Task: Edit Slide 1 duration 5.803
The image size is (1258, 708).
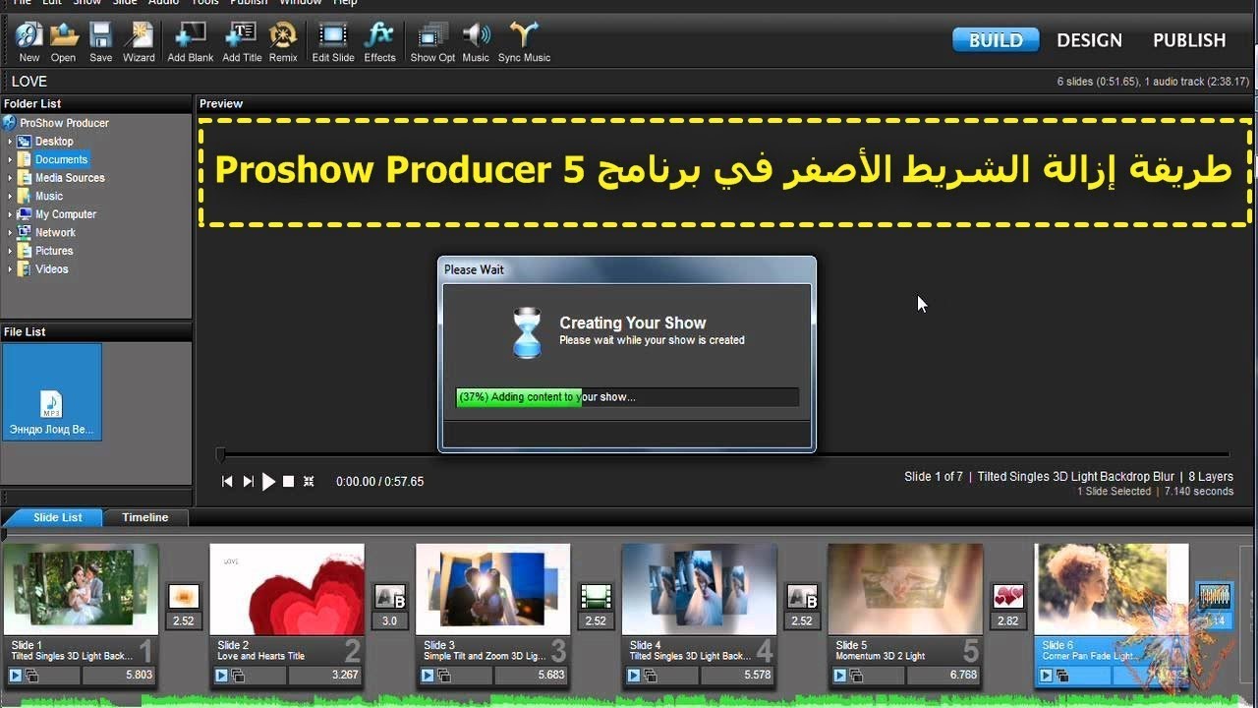Action: 119,676
